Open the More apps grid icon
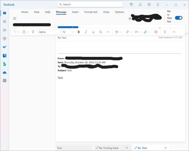 pyautogui.click(x=5, y=81)
